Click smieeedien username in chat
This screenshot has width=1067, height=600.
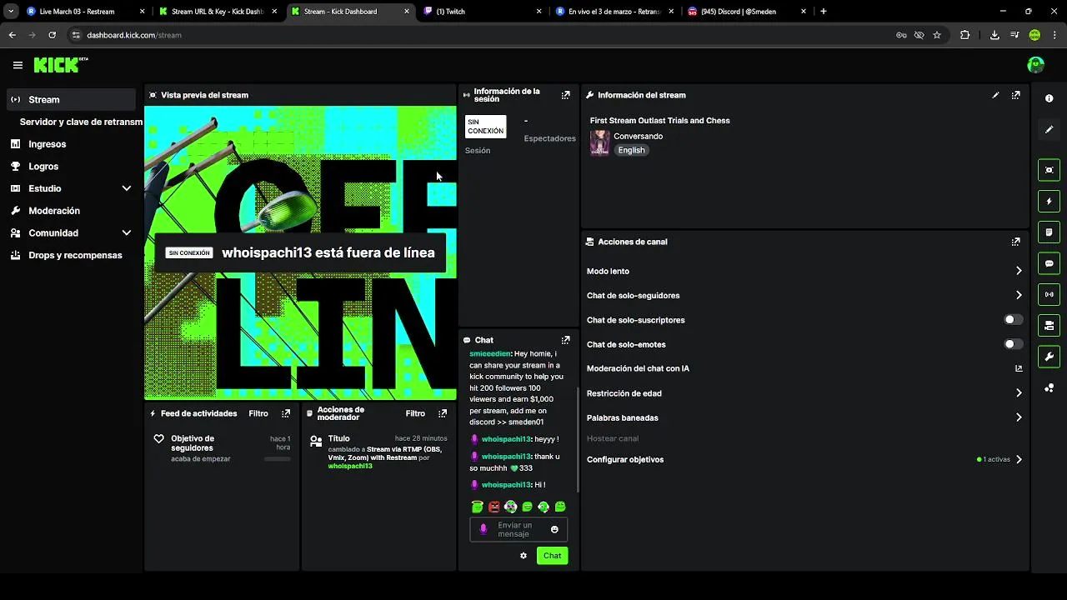pos(490,353)
